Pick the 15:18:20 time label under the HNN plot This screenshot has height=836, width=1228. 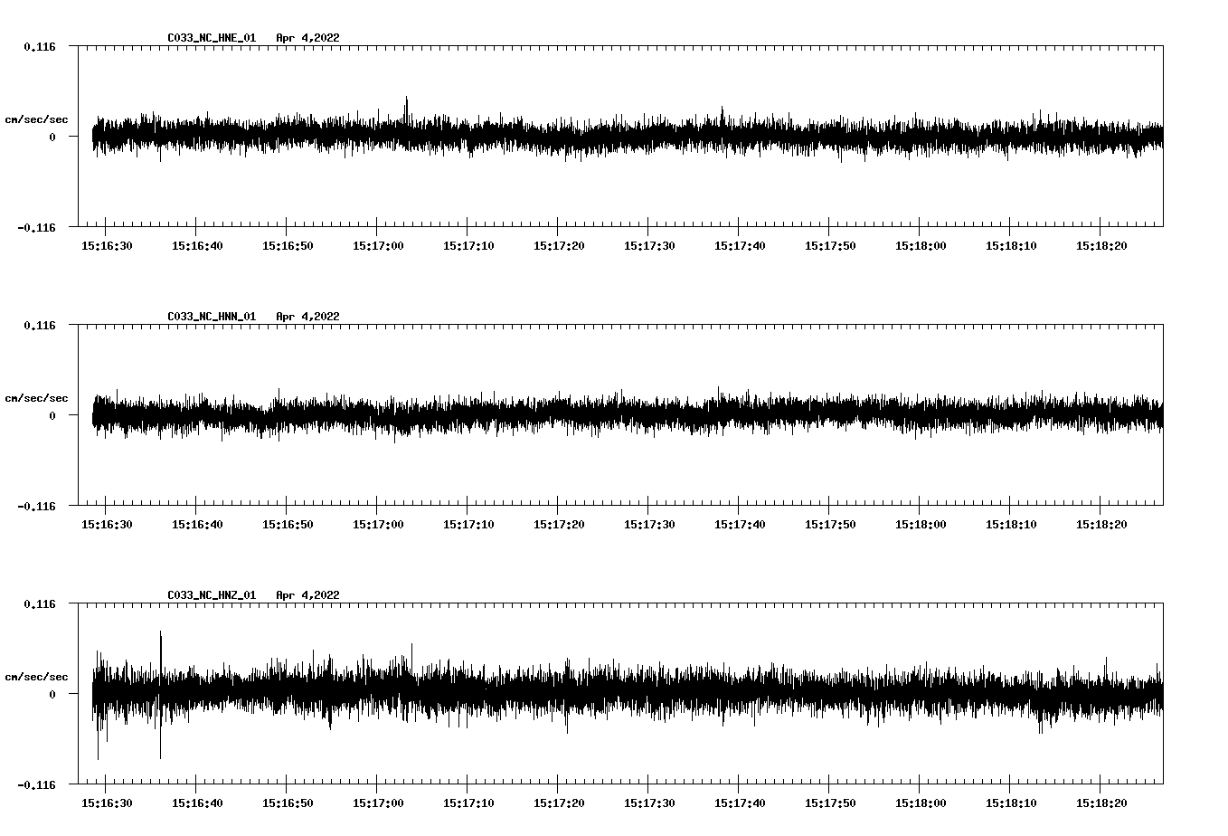pyautogui.click(x=1101, y=524)
